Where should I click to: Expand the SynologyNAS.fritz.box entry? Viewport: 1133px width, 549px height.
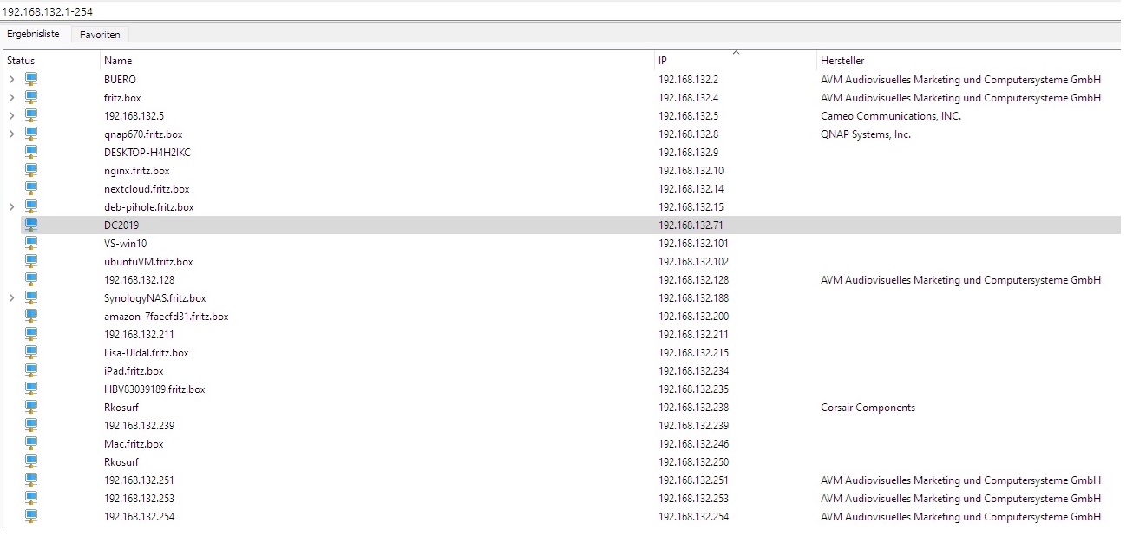coord(12,298)
